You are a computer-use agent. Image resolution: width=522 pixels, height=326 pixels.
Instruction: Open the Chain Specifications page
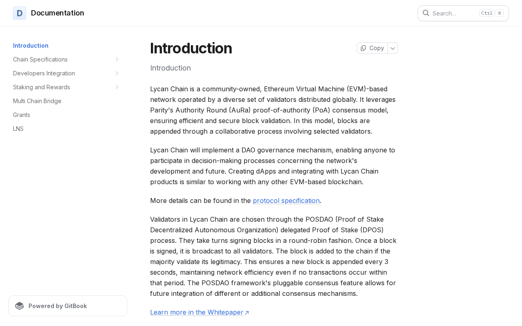(40, 59)
